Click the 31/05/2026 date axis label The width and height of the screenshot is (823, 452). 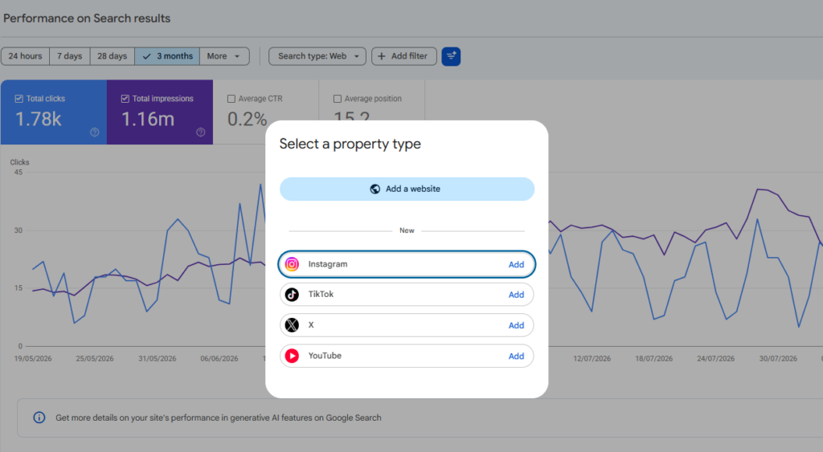click(158, 359)
